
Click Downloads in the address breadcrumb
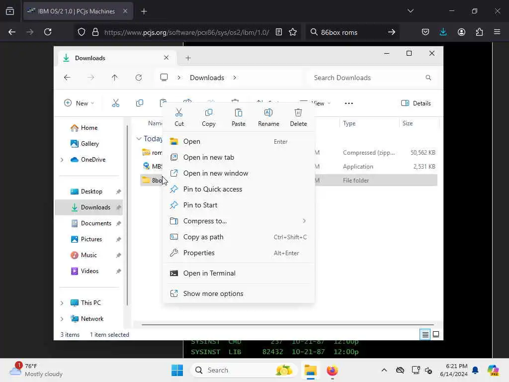coord(207,78)
